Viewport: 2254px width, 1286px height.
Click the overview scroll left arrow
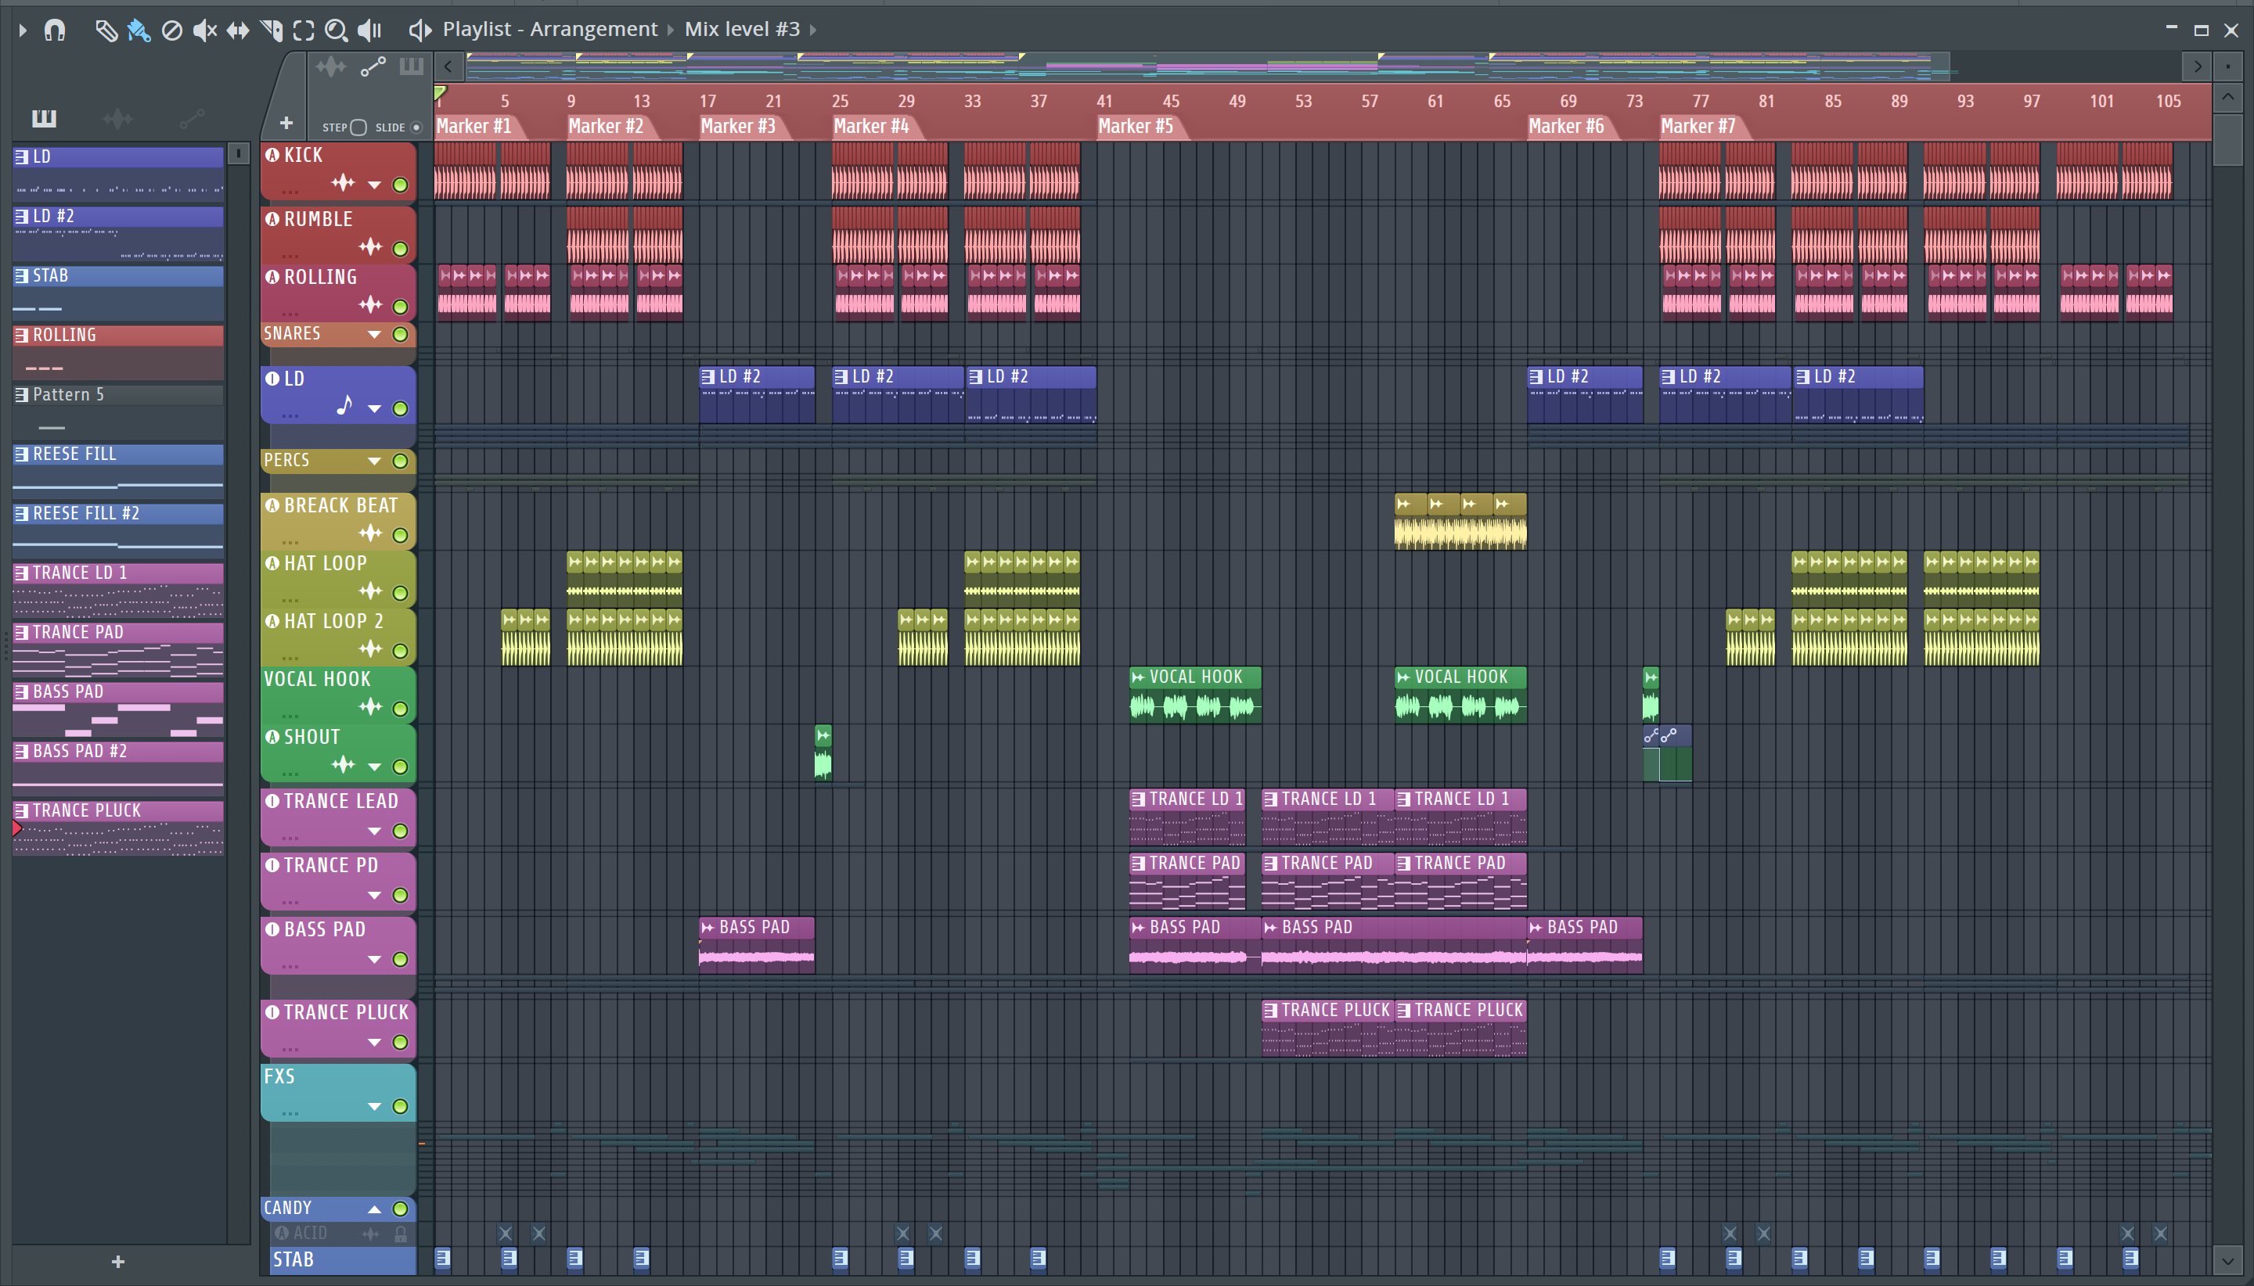(449, 66)
